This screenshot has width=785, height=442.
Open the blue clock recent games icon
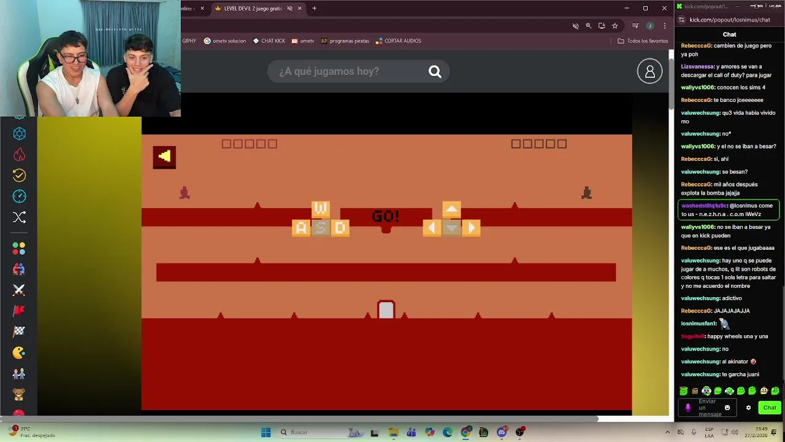(x=19, y=196)
